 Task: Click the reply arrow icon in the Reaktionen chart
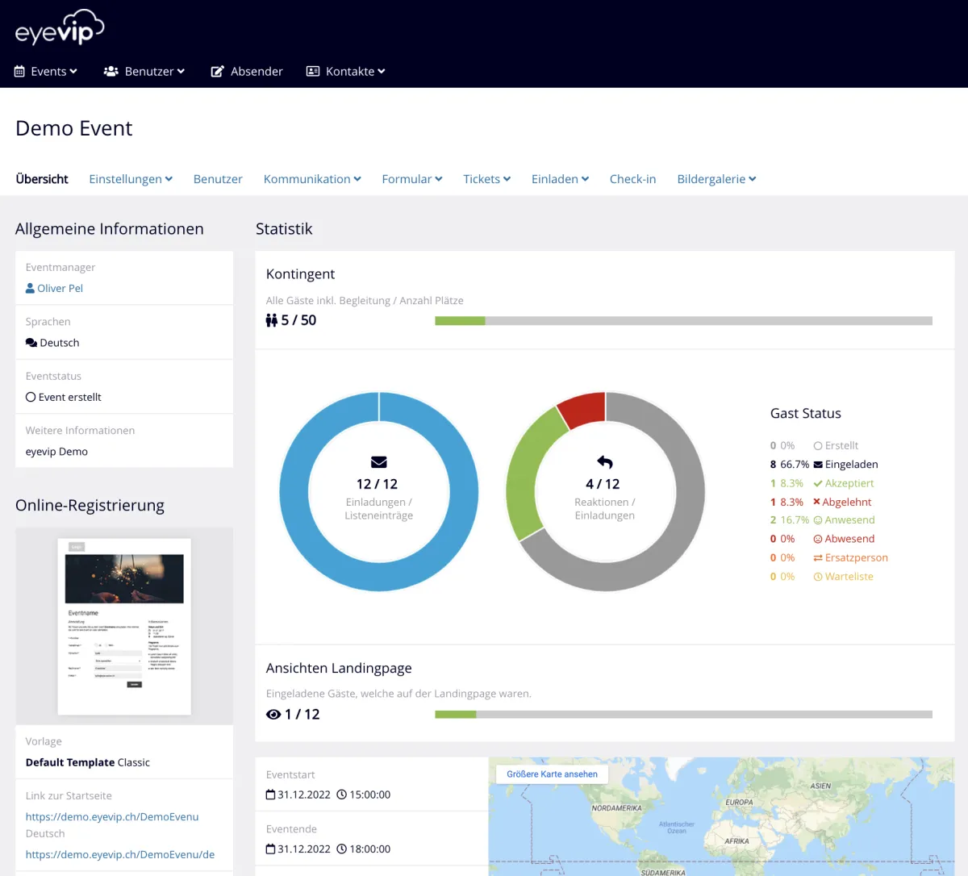coord(605,462)
